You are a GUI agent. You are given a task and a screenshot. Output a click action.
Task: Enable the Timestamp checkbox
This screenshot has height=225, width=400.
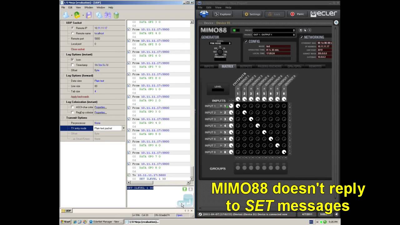coord(72,65)
